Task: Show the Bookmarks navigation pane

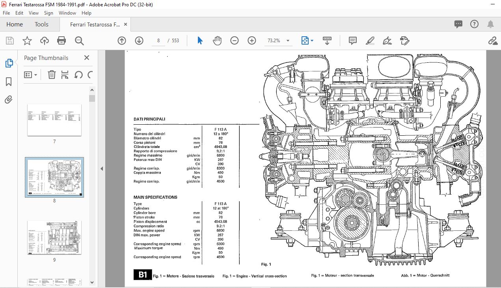Action: pos(9,81)
